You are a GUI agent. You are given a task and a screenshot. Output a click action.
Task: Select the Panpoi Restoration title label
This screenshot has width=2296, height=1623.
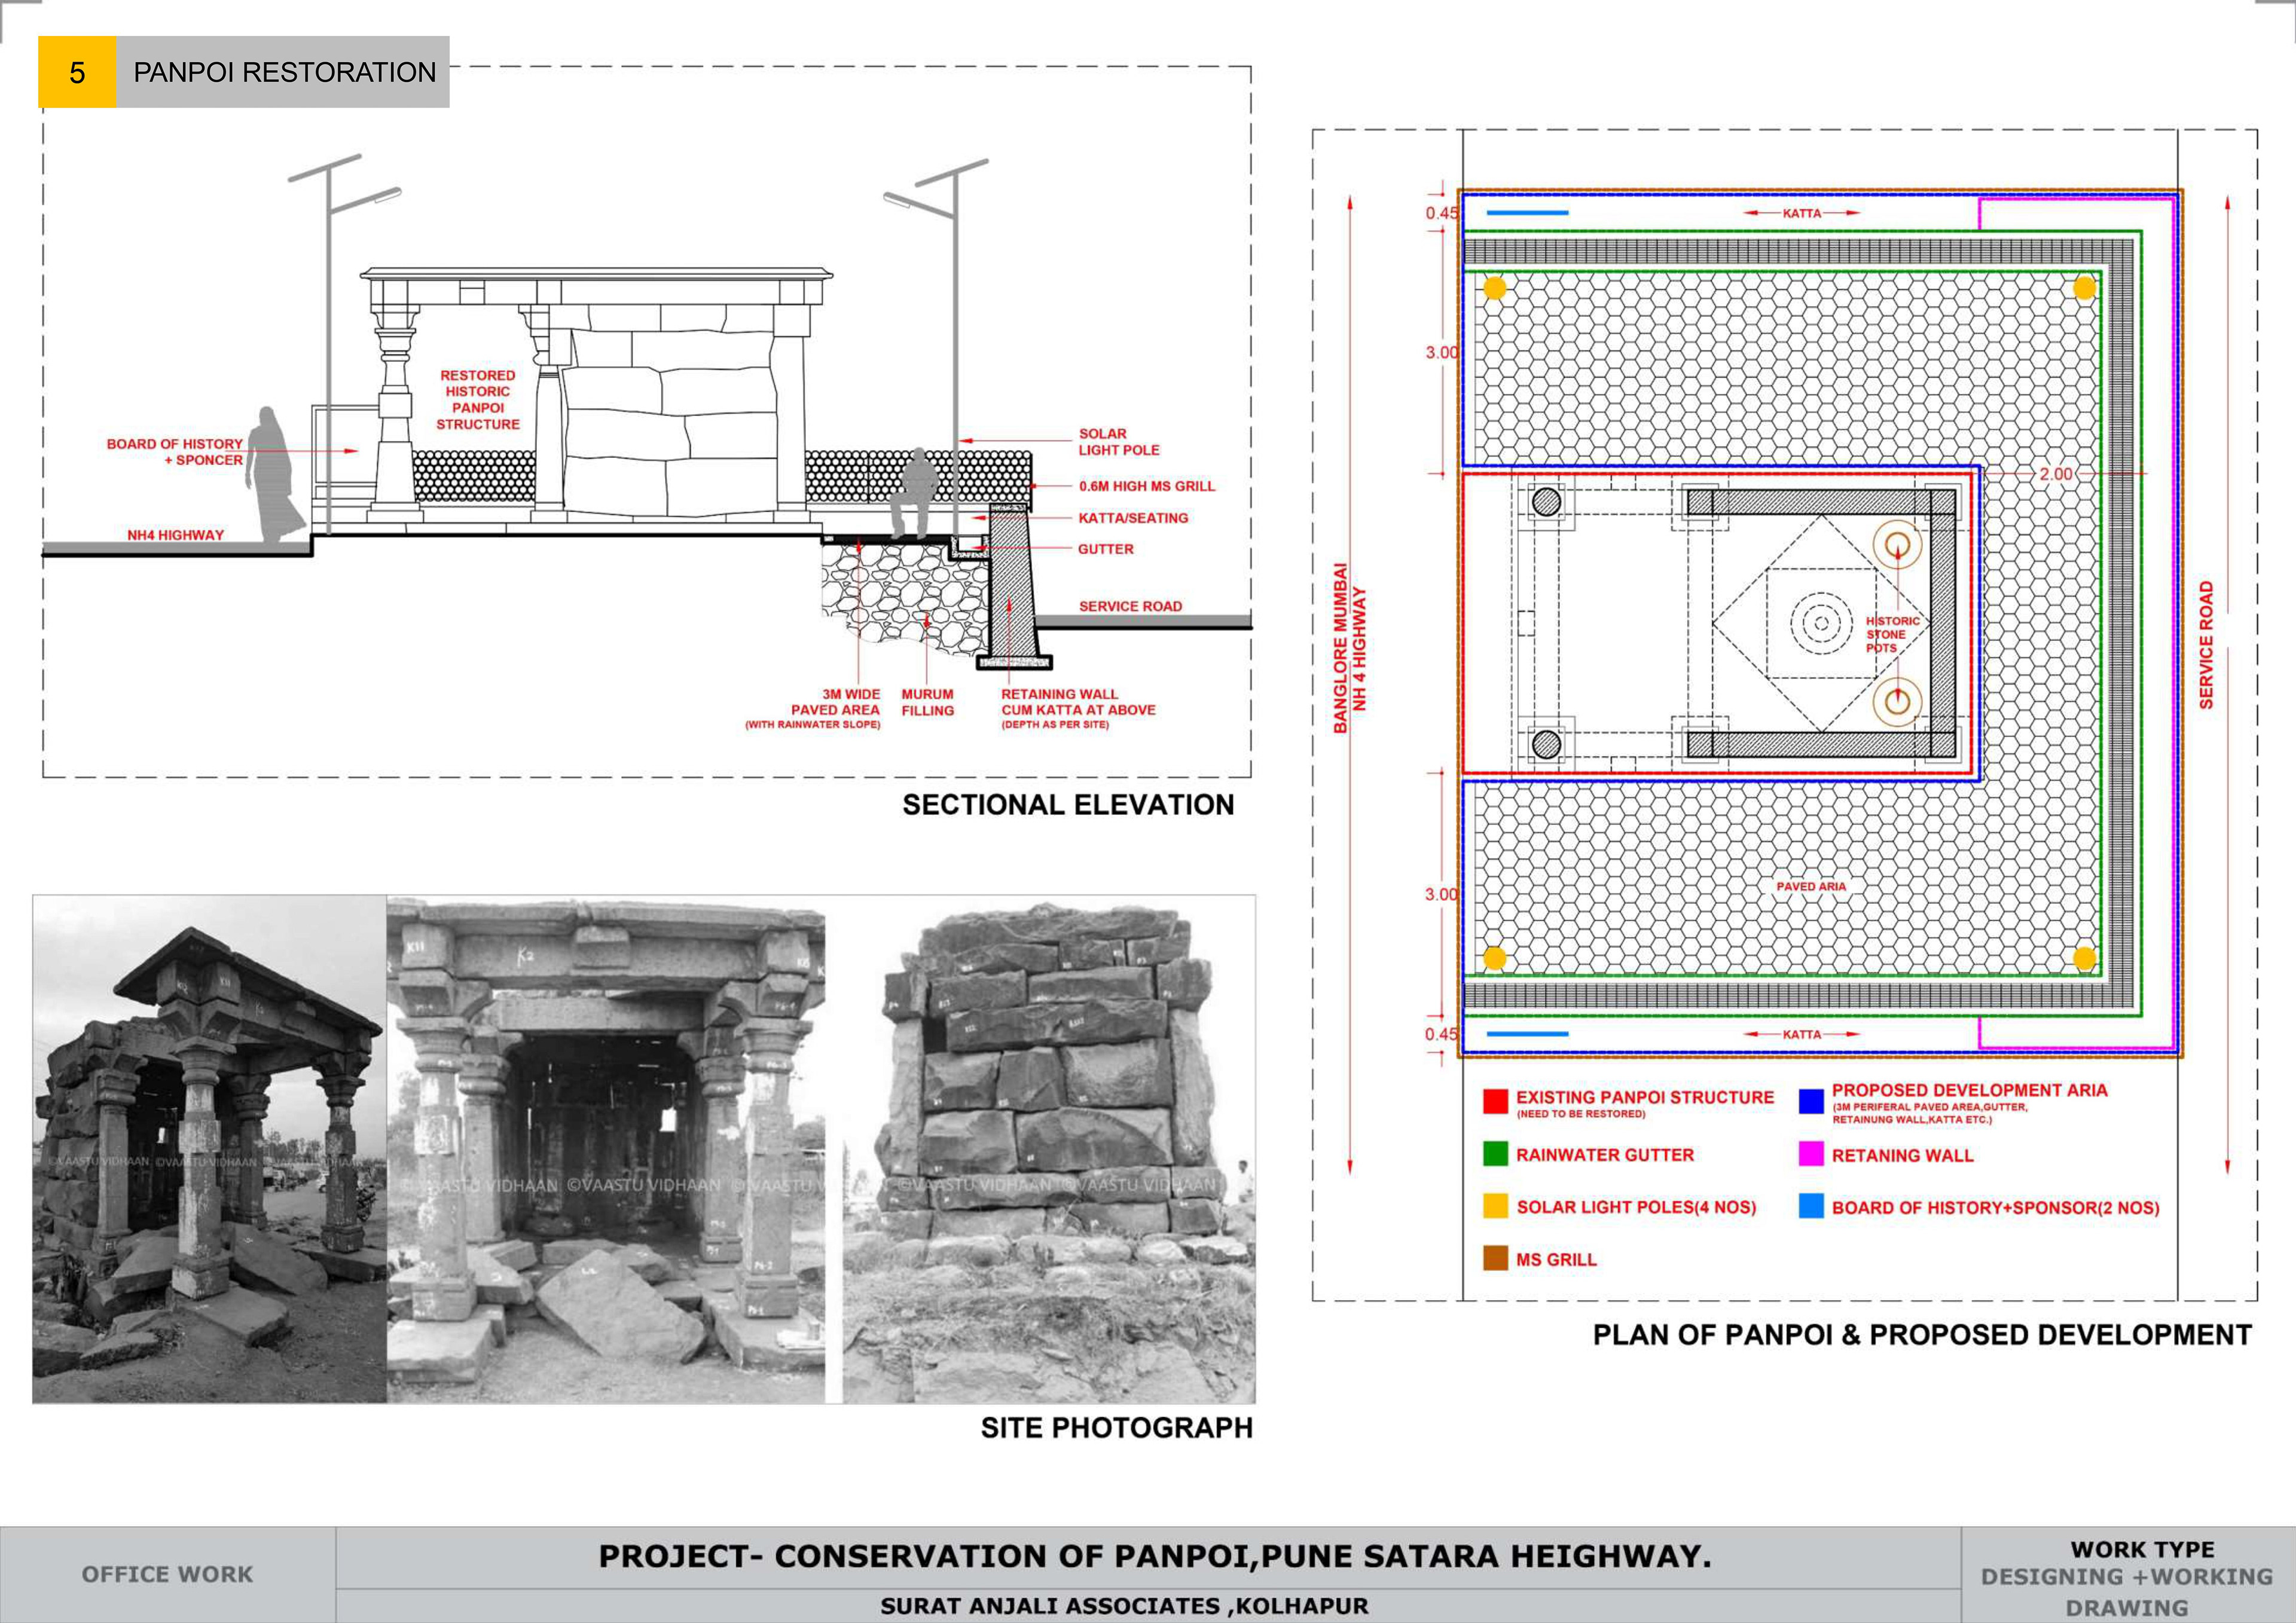284,72
